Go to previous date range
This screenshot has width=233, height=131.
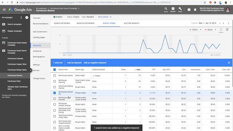223,23
